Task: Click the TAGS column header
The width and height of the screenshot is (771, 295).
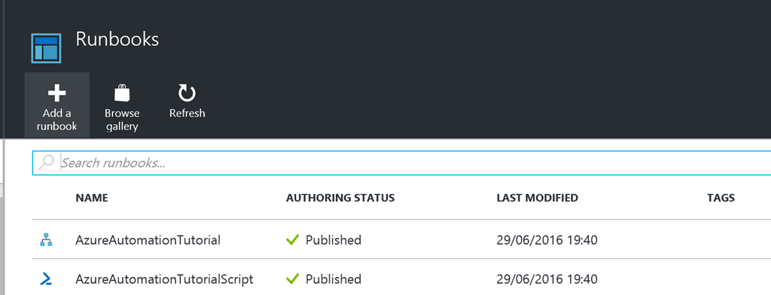Action: point(721,198)
